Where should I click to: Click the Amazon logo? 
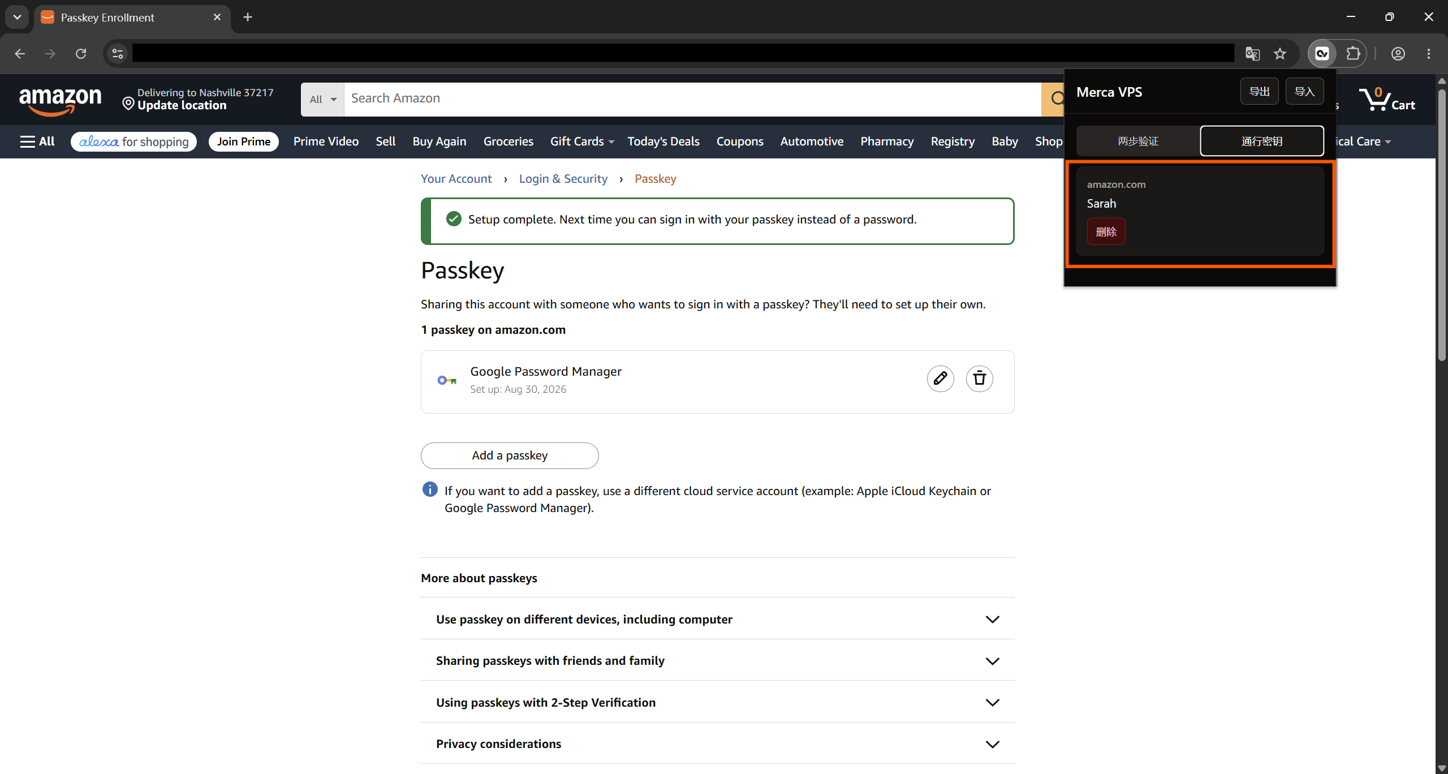point(61,101)
